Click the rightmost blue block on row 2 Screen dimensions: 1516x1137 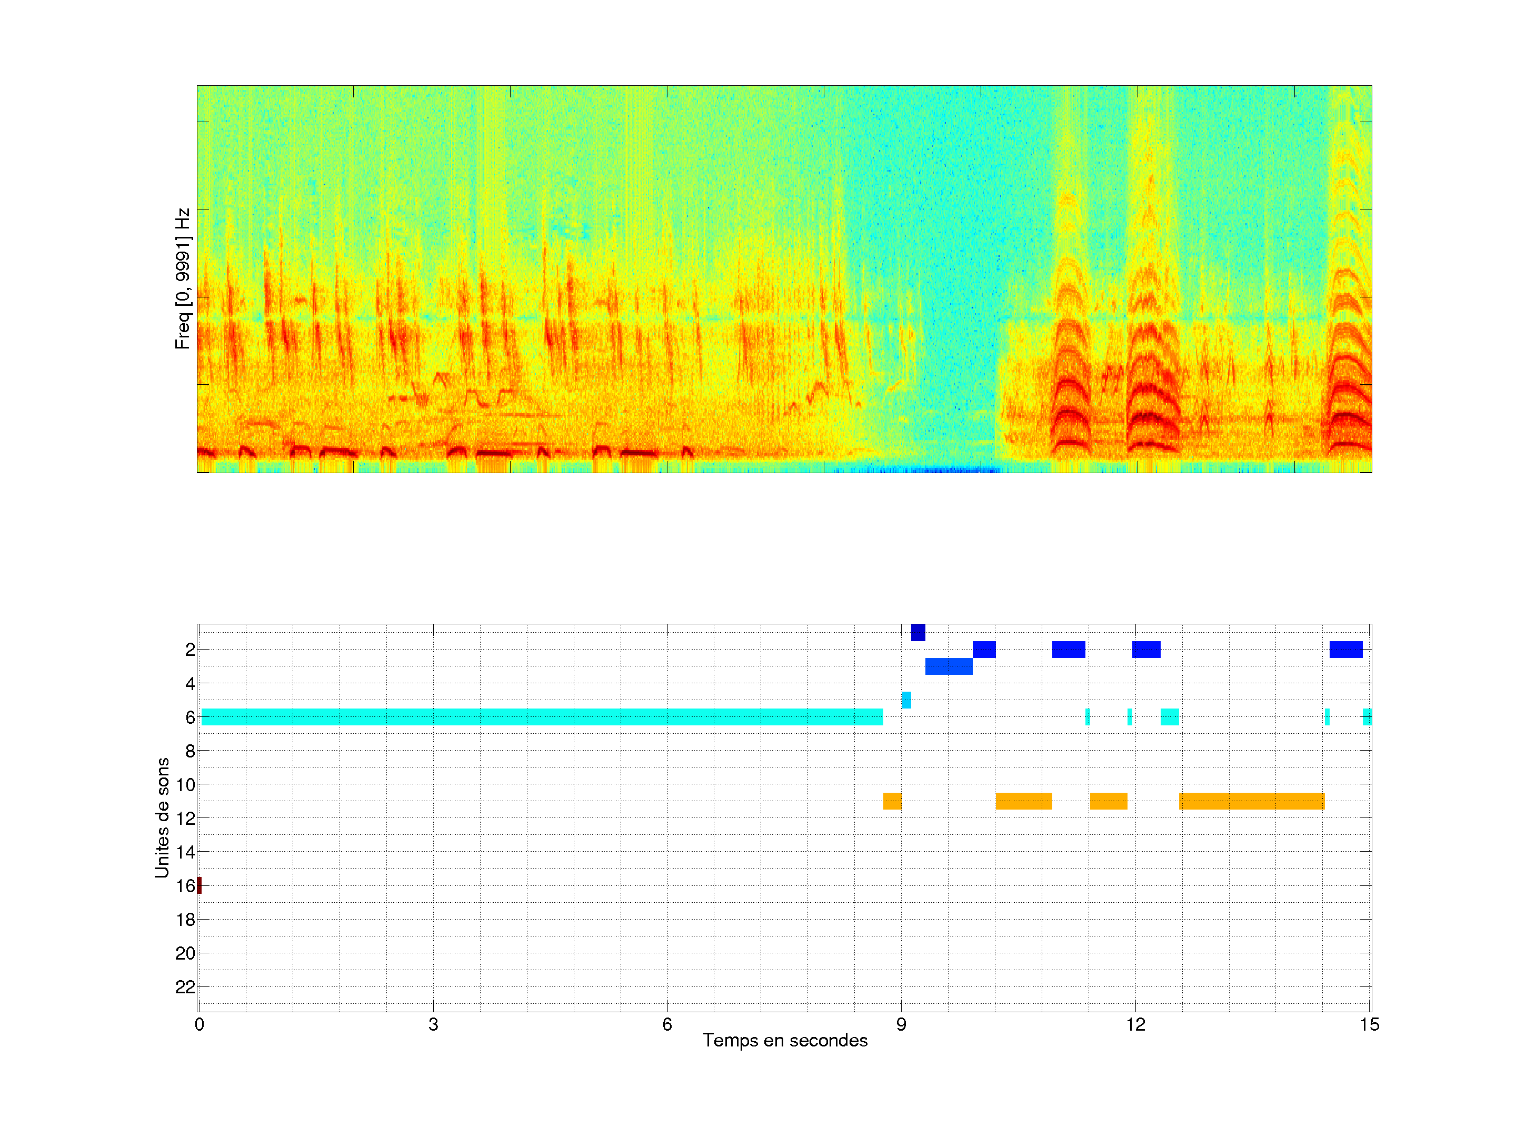(x=1345, y=649)
